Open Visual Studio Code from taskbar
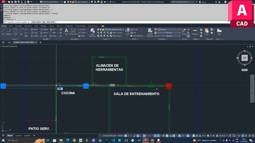 pos(113,140)
